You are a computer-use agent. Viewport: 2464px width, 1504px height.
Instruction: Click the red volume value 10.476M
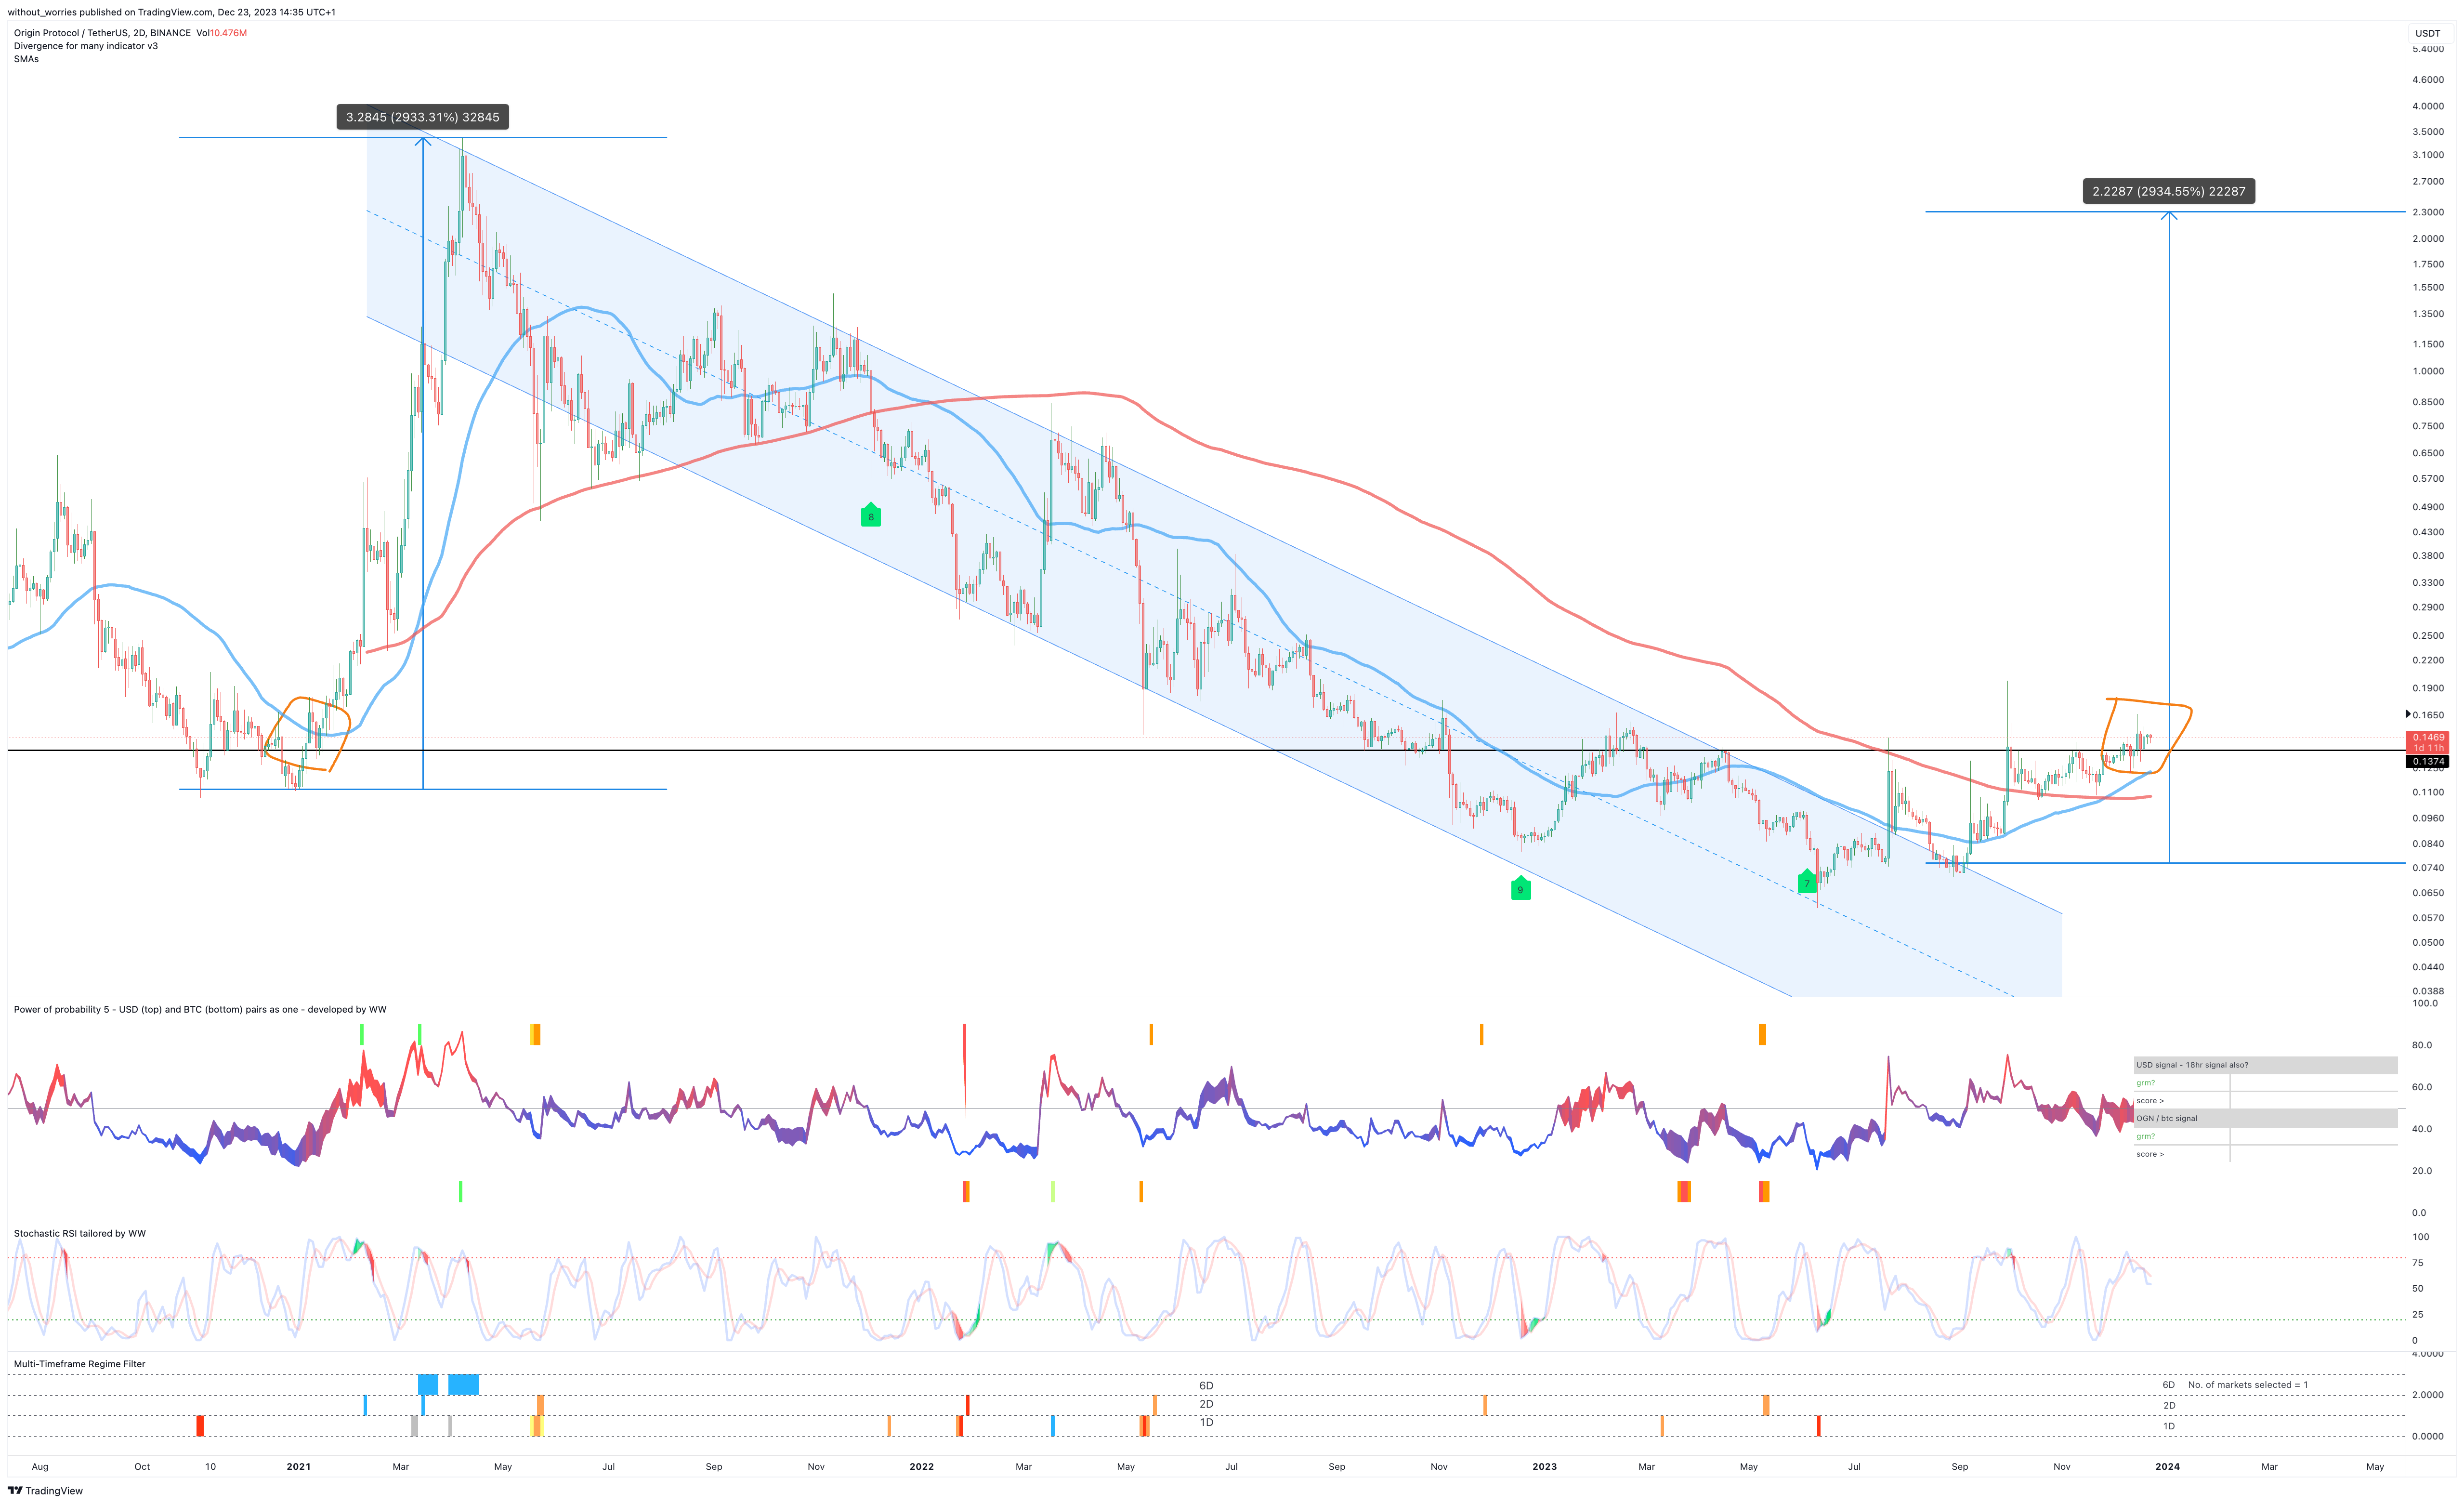[x=228, y=33]
